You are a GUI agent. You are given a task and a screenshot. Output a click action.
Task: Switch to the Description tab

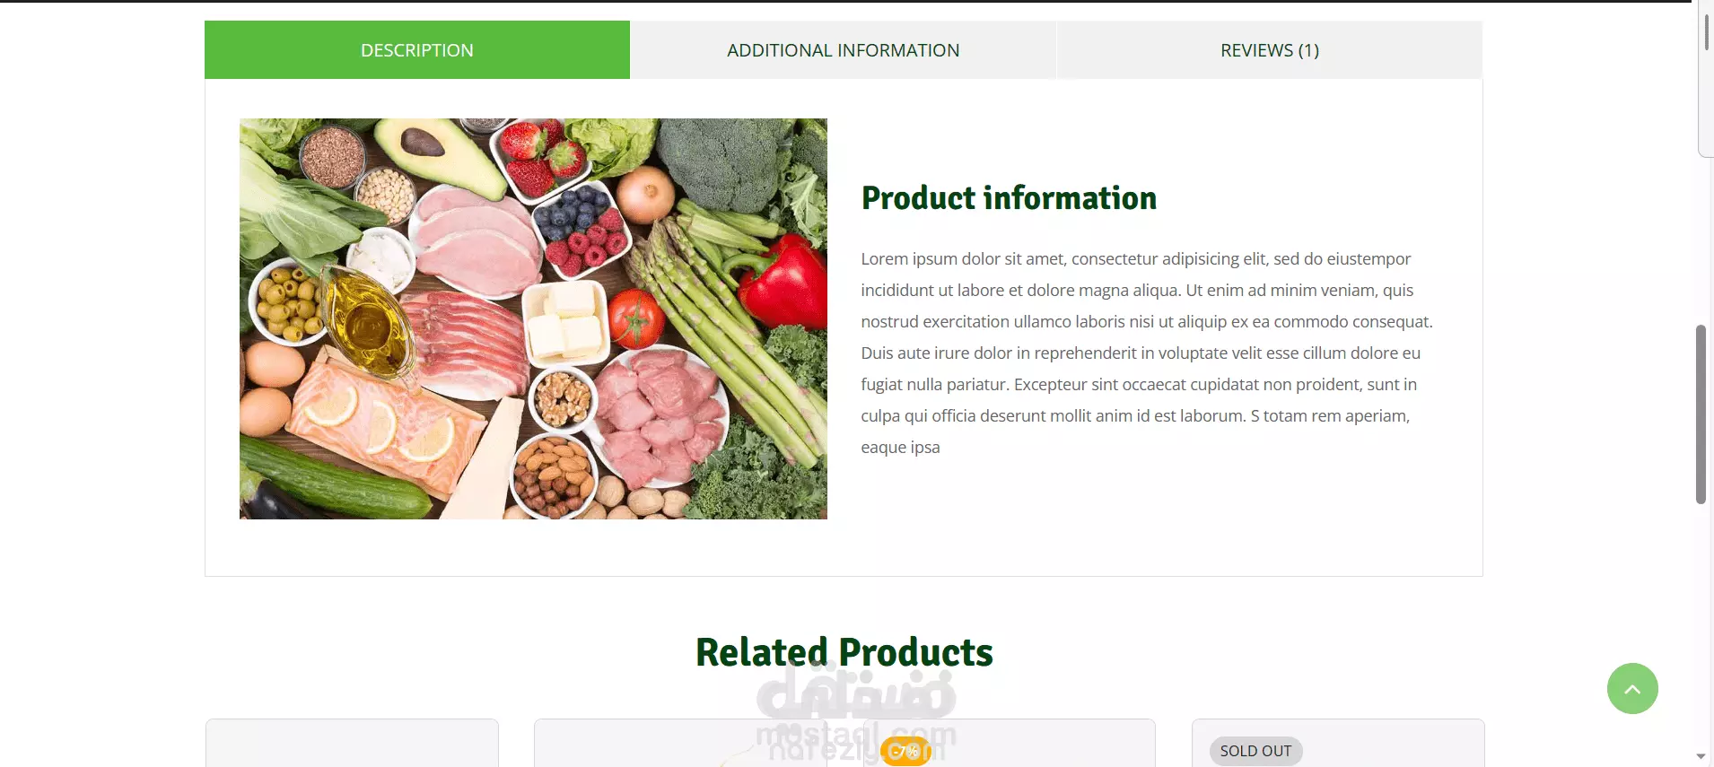pyautogui.click(x=417, y=50)
